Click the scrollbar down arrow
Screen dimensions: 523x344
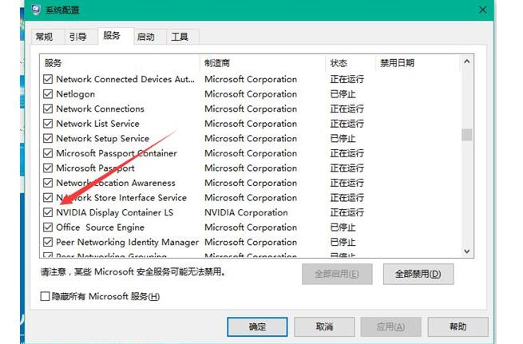(467, 251)
